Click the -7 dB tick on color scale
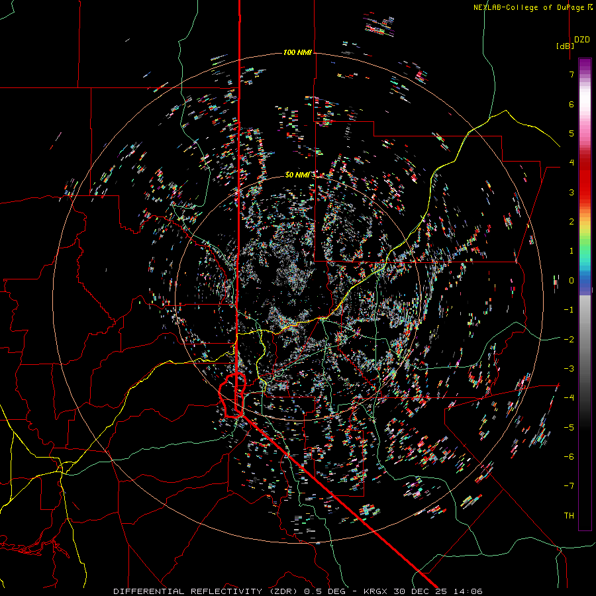 (x=569, y=486)
